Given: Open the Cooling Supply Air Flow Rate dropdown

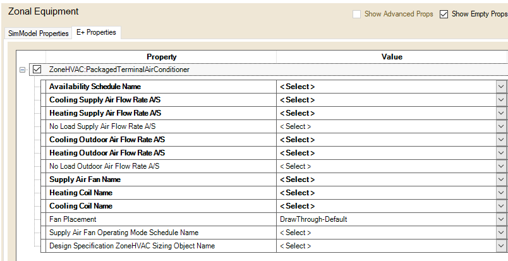Looking at the screenshot, I should (x=501, y=100).
